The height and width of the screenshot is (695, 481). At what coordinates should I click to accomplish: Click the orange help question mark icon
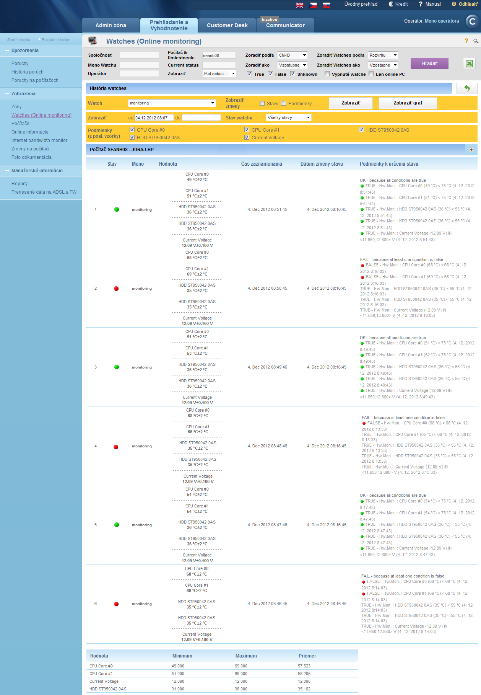pos(466,41)
